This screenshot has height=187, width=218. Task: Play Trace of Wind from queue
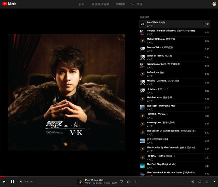point(174,49)
